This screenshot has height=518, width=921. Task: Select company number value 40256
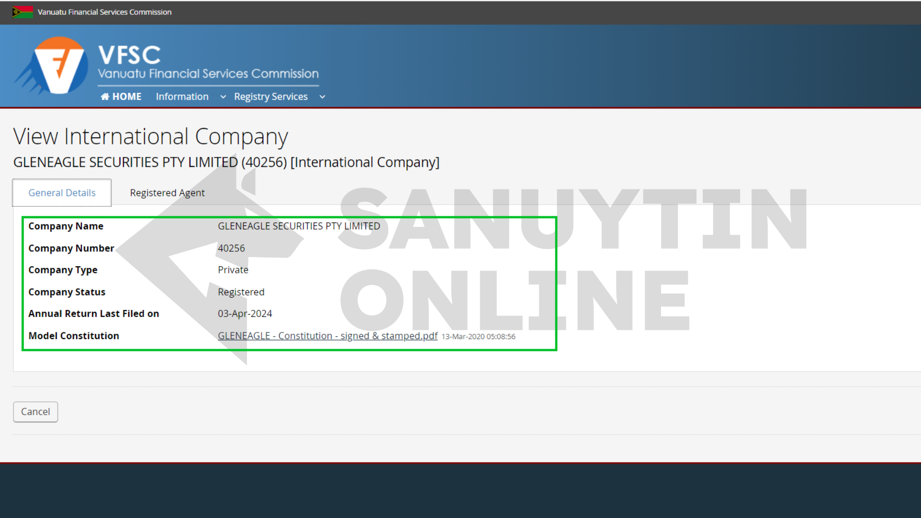[231, 248]
